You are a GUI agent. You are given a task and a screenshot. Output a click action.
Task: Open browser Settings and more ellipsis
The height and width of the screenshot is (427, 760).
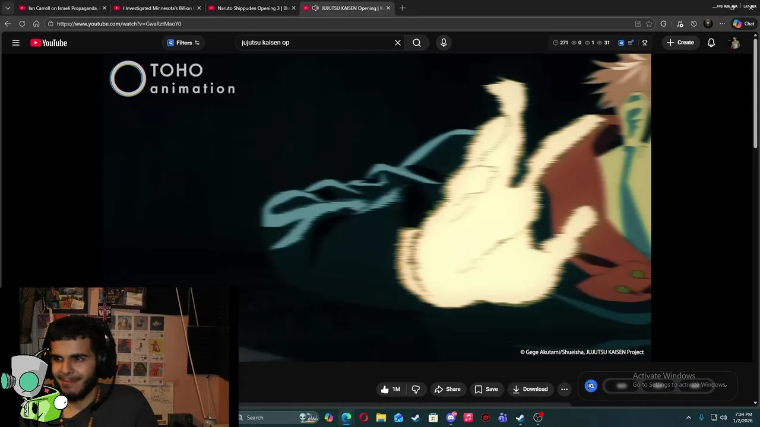click(722, 24)
